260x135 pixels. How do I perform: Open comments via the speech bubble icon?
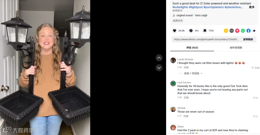tap(191, 31)
